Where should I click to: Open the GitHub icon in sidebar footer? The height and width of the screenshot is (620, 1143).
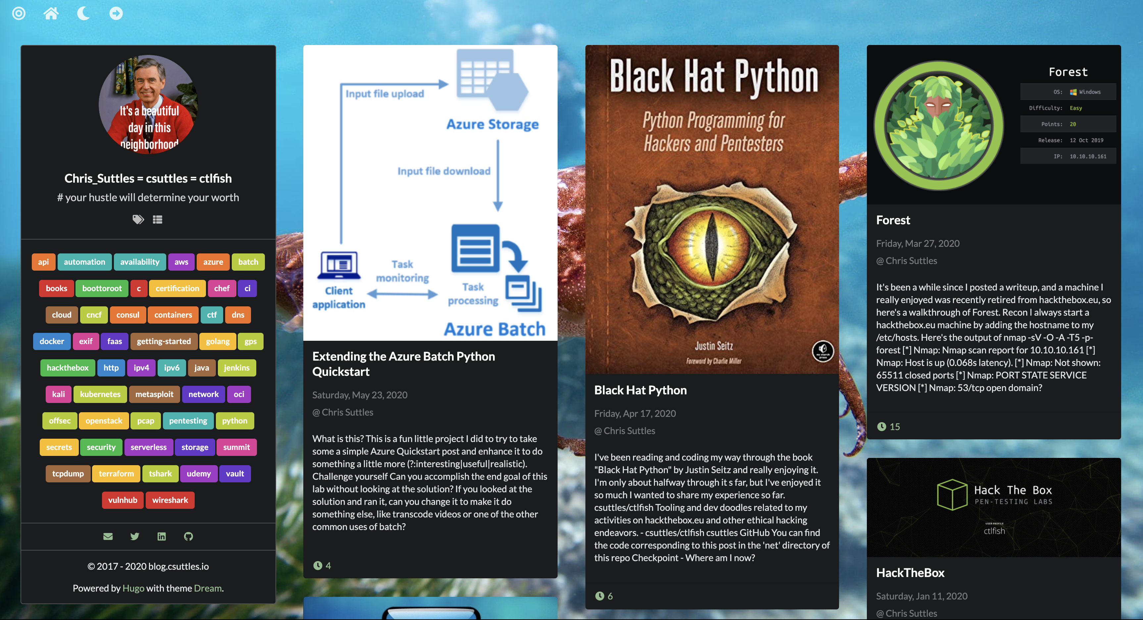tap(189, 536)
